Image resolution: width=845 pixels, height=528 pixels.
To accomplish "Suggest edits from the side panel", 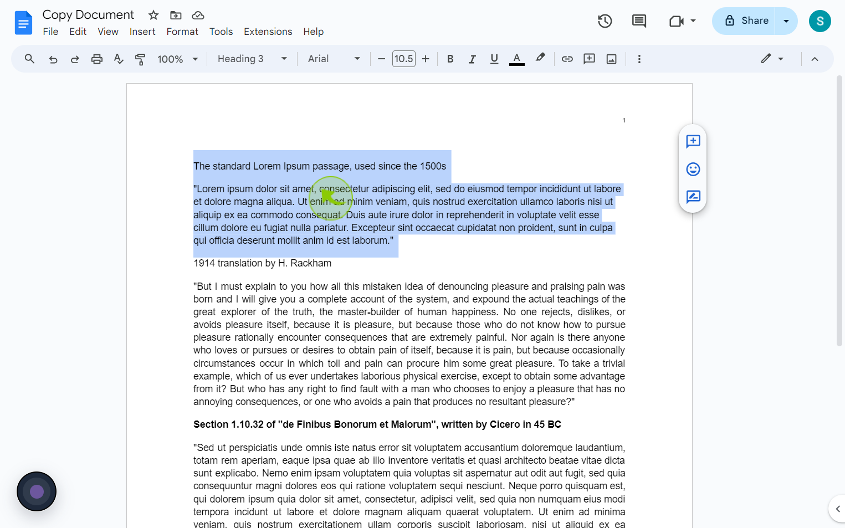I will pos(693,197).
